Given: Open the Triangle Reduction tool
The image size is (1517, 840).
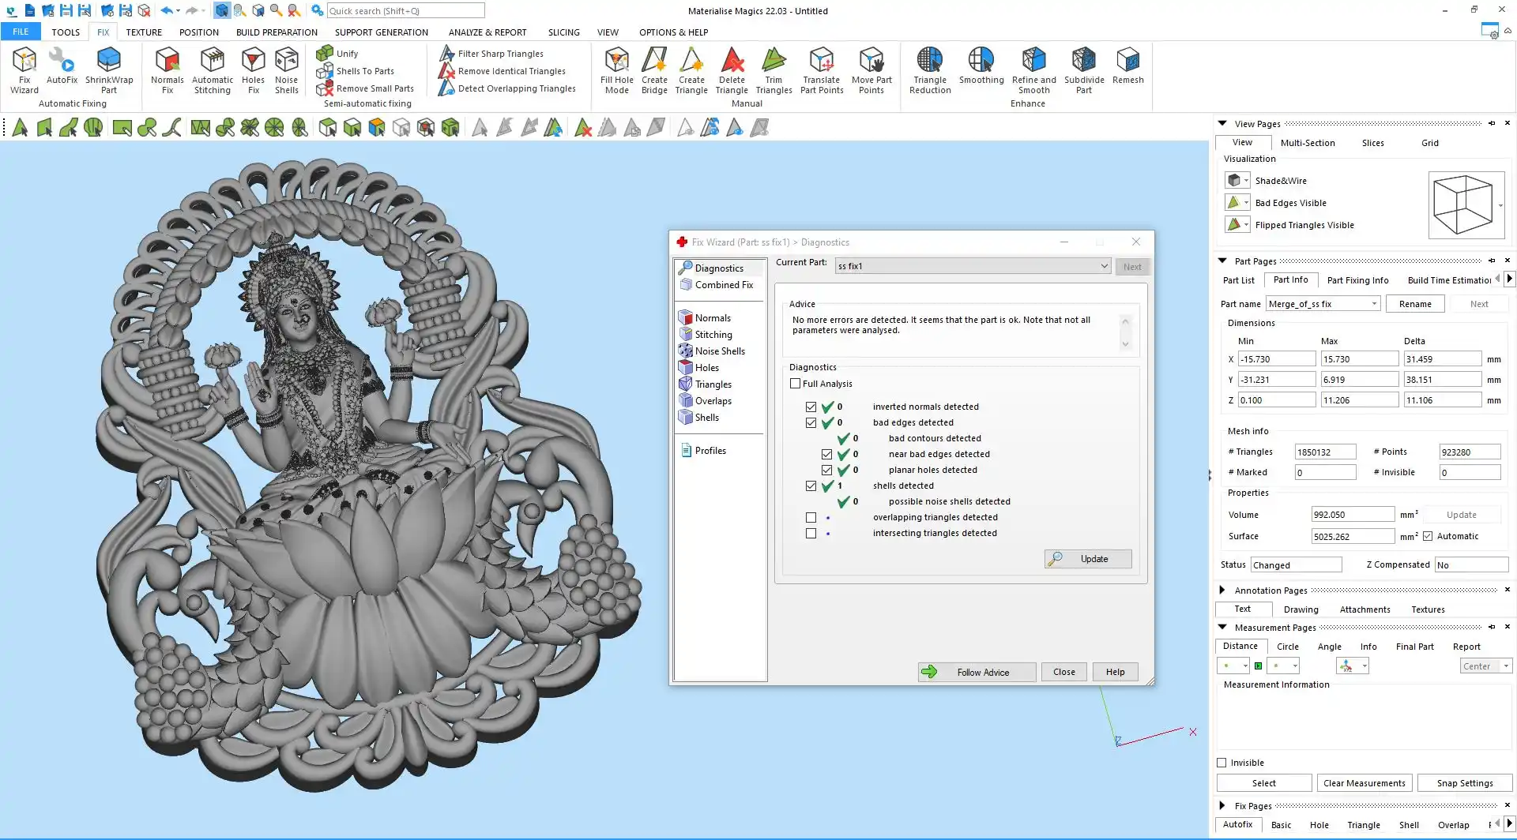Looking at the screenshot, I should (930, 69).
